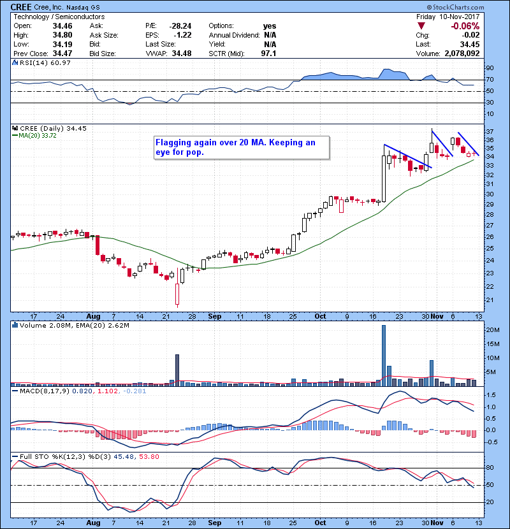The height and width of the screenshot is (529, 510).
Task: Click the Volume value 2,078,092
Action: (x=462, y=54)
